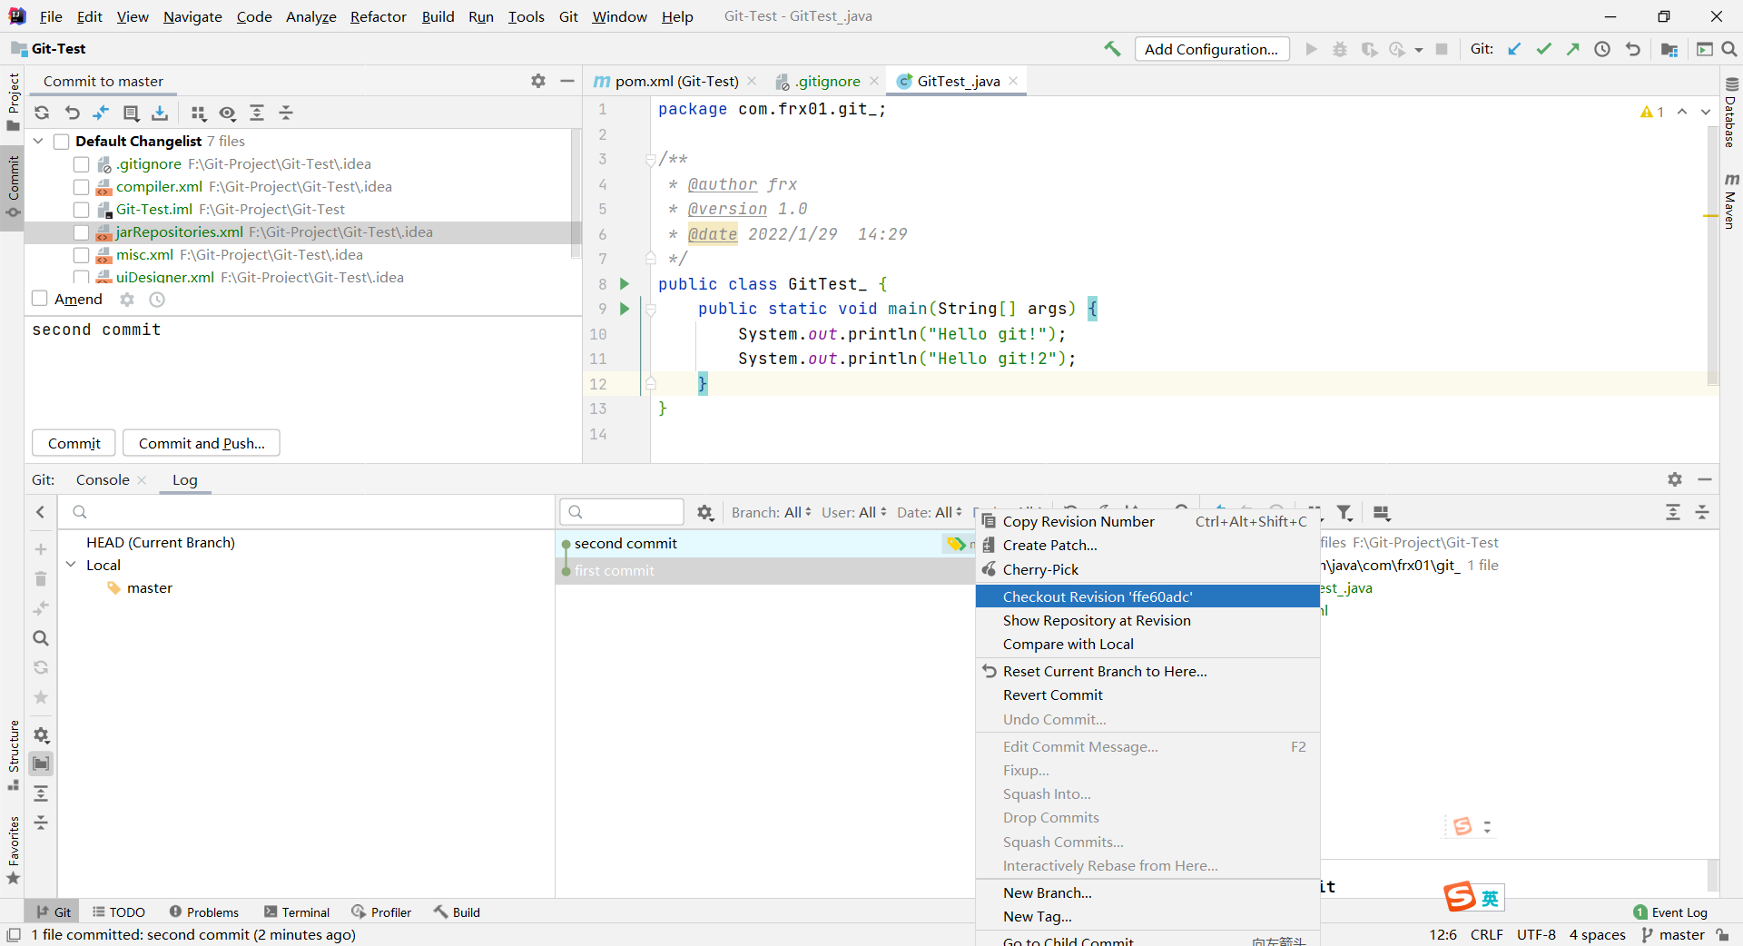Click Rollback icon in Commit panel

(x=73, y=113)
